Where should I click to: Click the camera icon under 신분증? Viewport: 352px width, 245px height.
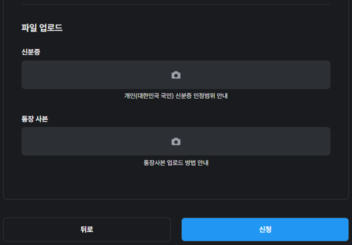(176, 75)
